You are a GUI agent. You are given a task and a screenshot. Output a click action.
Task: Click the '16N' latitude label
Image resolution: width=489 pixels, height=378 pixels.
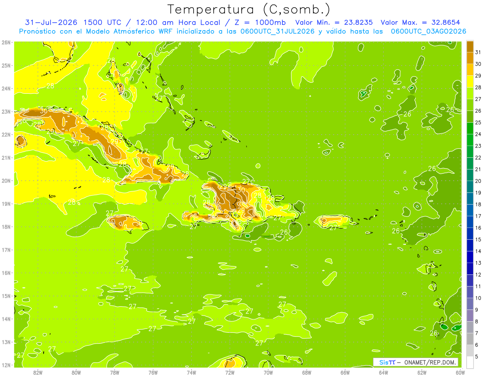pos(6,273)
